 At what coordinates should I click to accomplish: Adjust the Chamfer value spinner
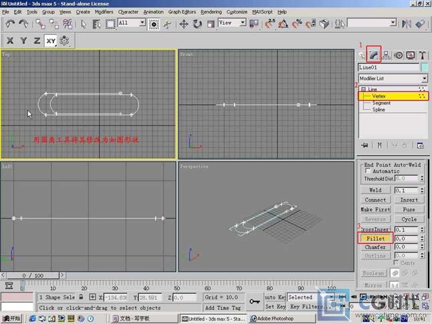pos(422,247)
